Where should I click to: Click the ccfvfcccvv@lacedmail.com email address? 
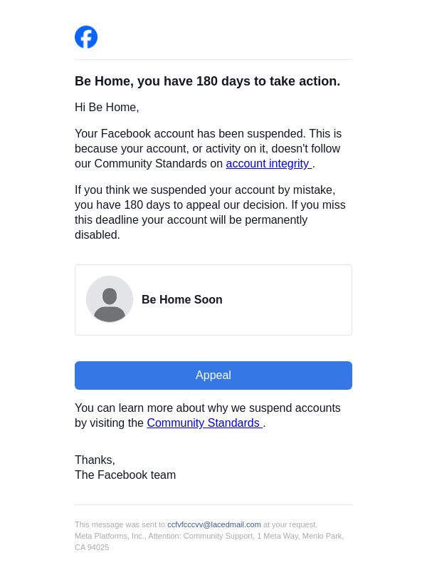213,524
